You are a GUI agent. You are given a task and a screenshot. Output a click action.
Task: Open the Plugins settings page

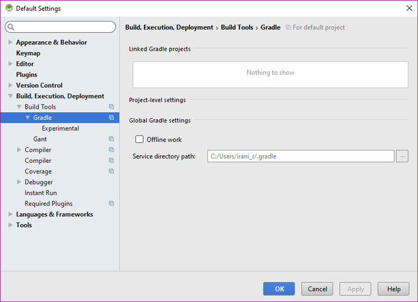[x=27, y=75]
